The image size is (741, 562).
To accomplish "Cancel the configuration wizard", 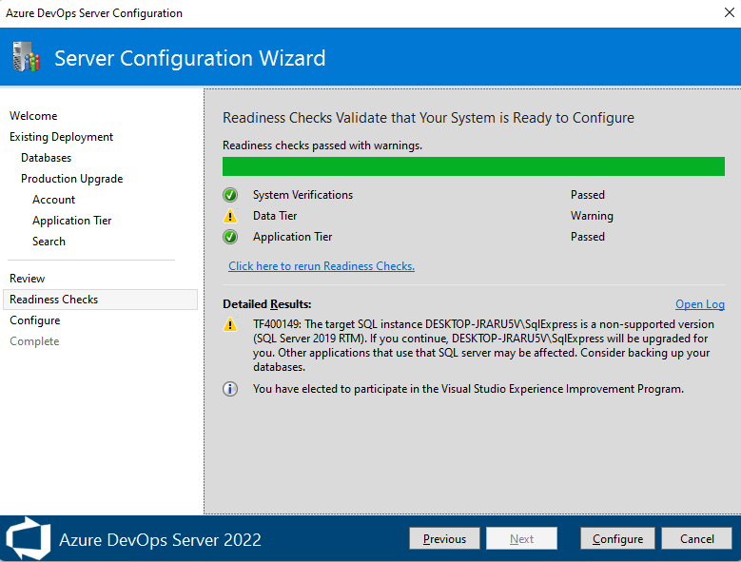I will [696, 538].
